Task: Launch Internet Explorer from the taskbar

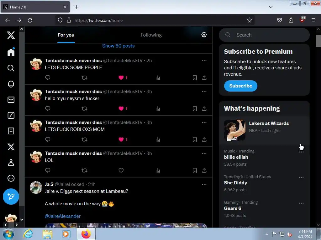Action: coord(28,234)
